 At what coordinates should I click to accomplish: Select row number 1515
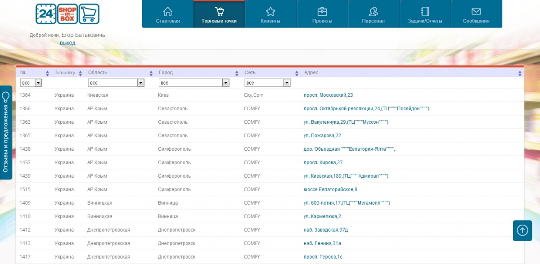point(25,190)
